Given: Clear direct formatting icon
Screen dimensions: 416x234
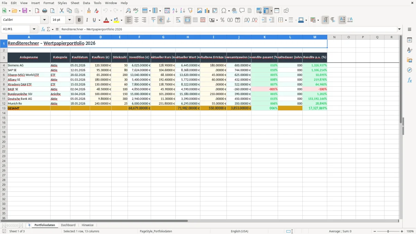Looking at the screenshot, I should (x=97, y=11).
